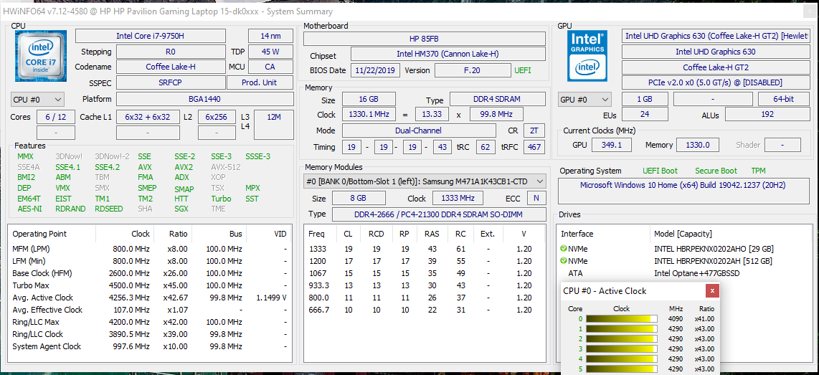Click the Turbo Max operating point row
This screenshot has height=375, width=819.
coord(150,285)
